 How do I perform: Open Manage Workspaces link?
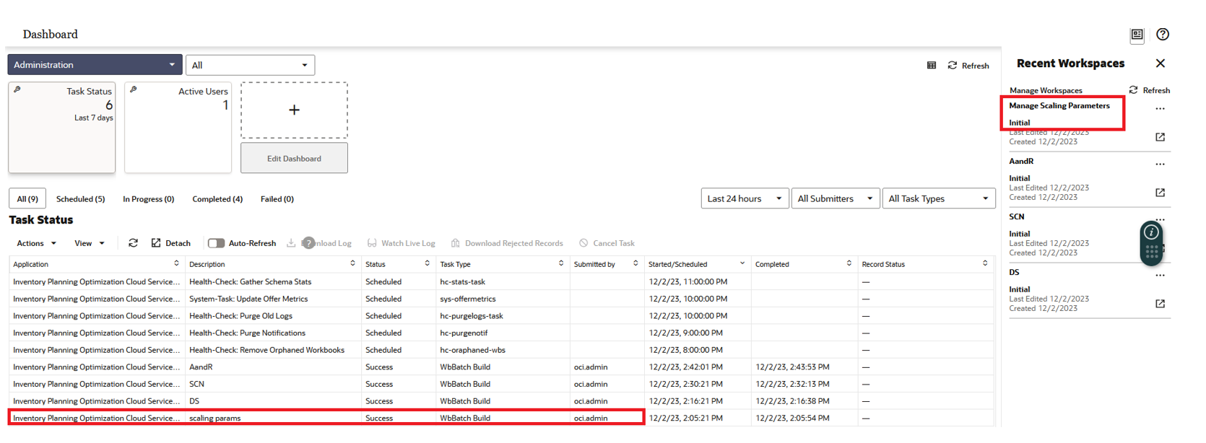[x=1046, y=90]
